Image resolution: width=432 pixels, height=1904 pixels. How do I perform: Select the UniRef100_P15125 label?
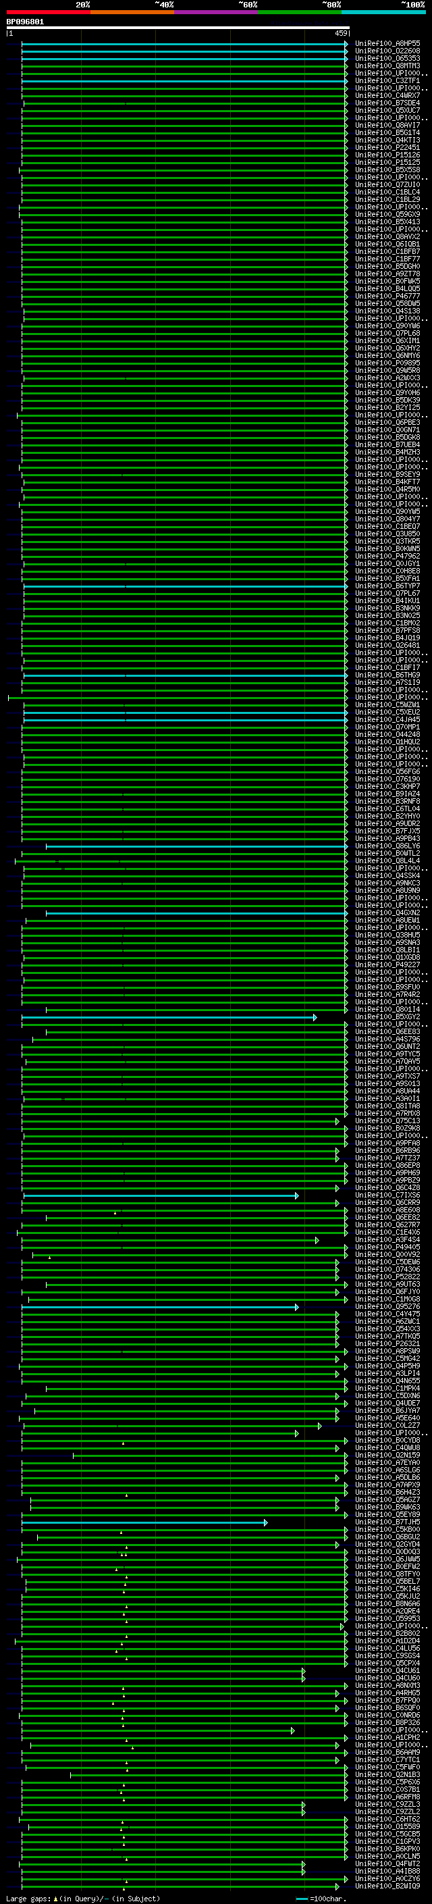click(x=387, y=163)
